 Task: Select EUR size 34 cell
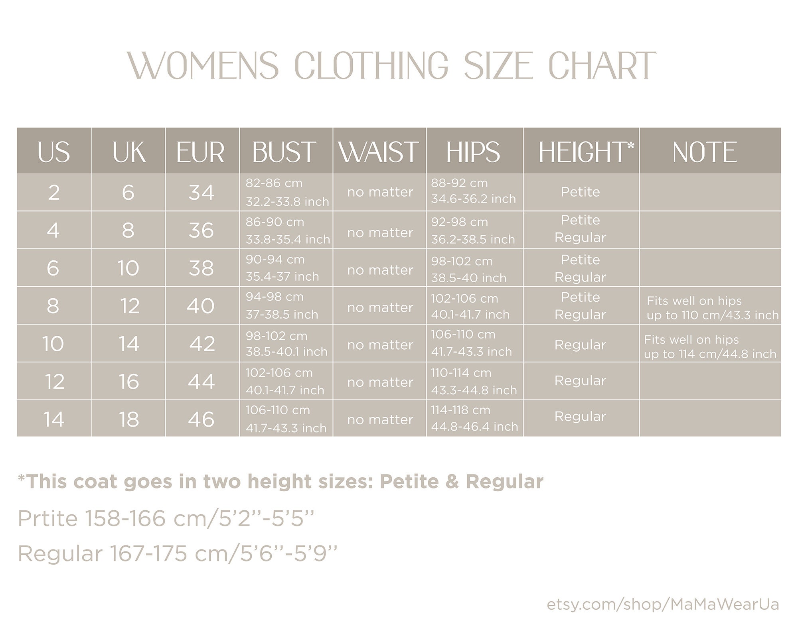click(x=202, y=192)
